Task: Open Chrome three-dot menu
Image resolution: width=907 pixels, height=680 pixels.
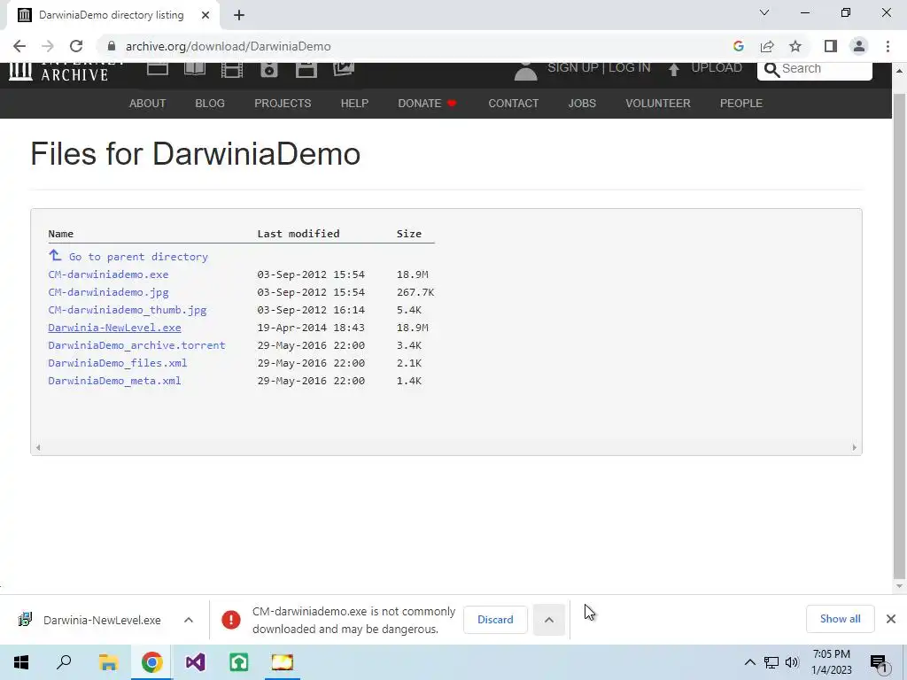Action: click(888, 46)
